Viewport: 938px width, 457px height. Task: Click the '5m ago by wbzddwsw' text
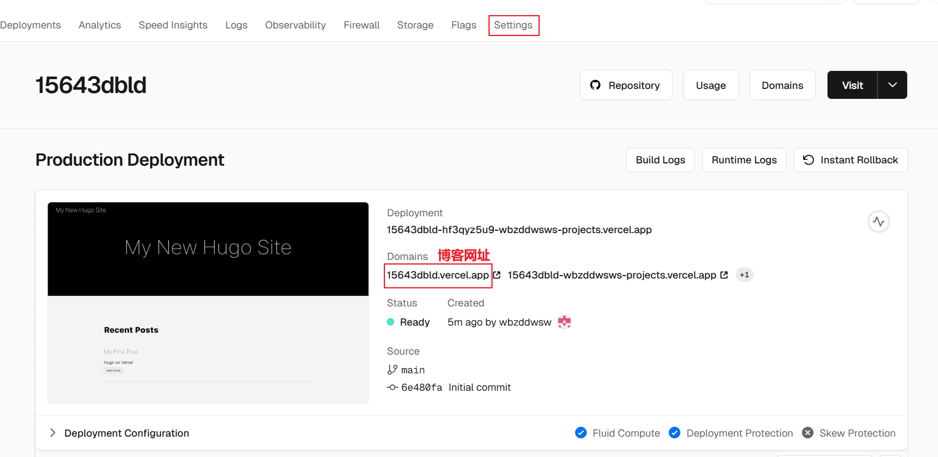[x=500, y=322]
